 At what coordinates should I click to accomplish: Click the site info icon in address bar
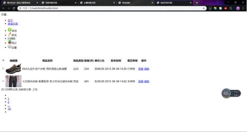click(x=20, y=8)
